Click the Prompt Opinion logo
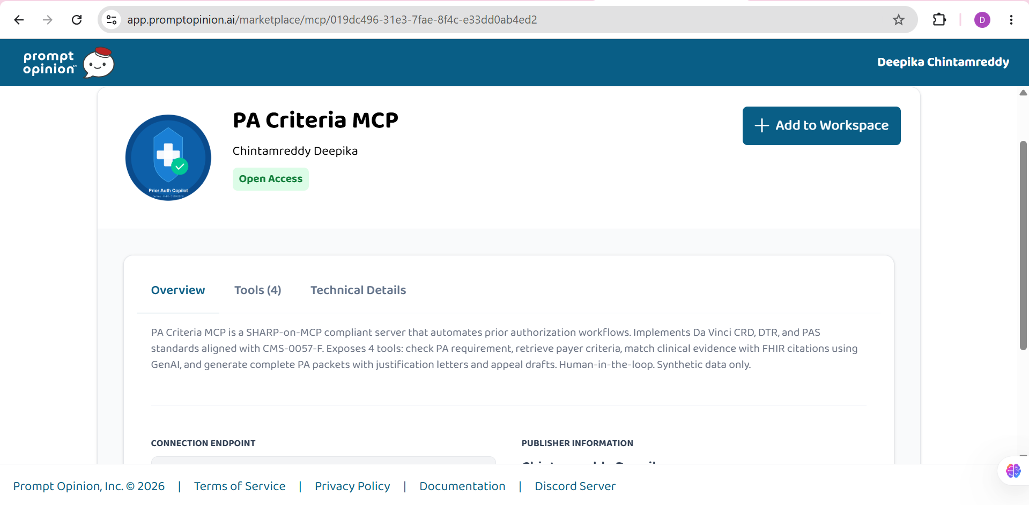 [69, 63]
